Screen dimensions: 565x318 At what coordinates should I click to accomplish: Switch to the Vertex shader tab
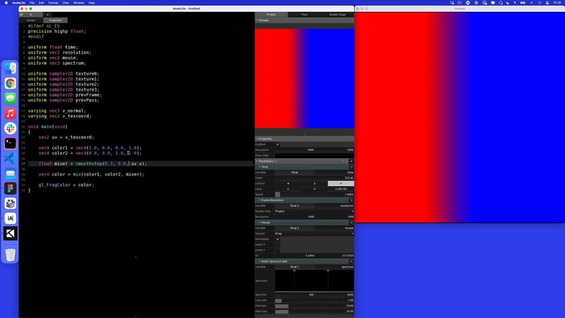[x=31, y=20]
